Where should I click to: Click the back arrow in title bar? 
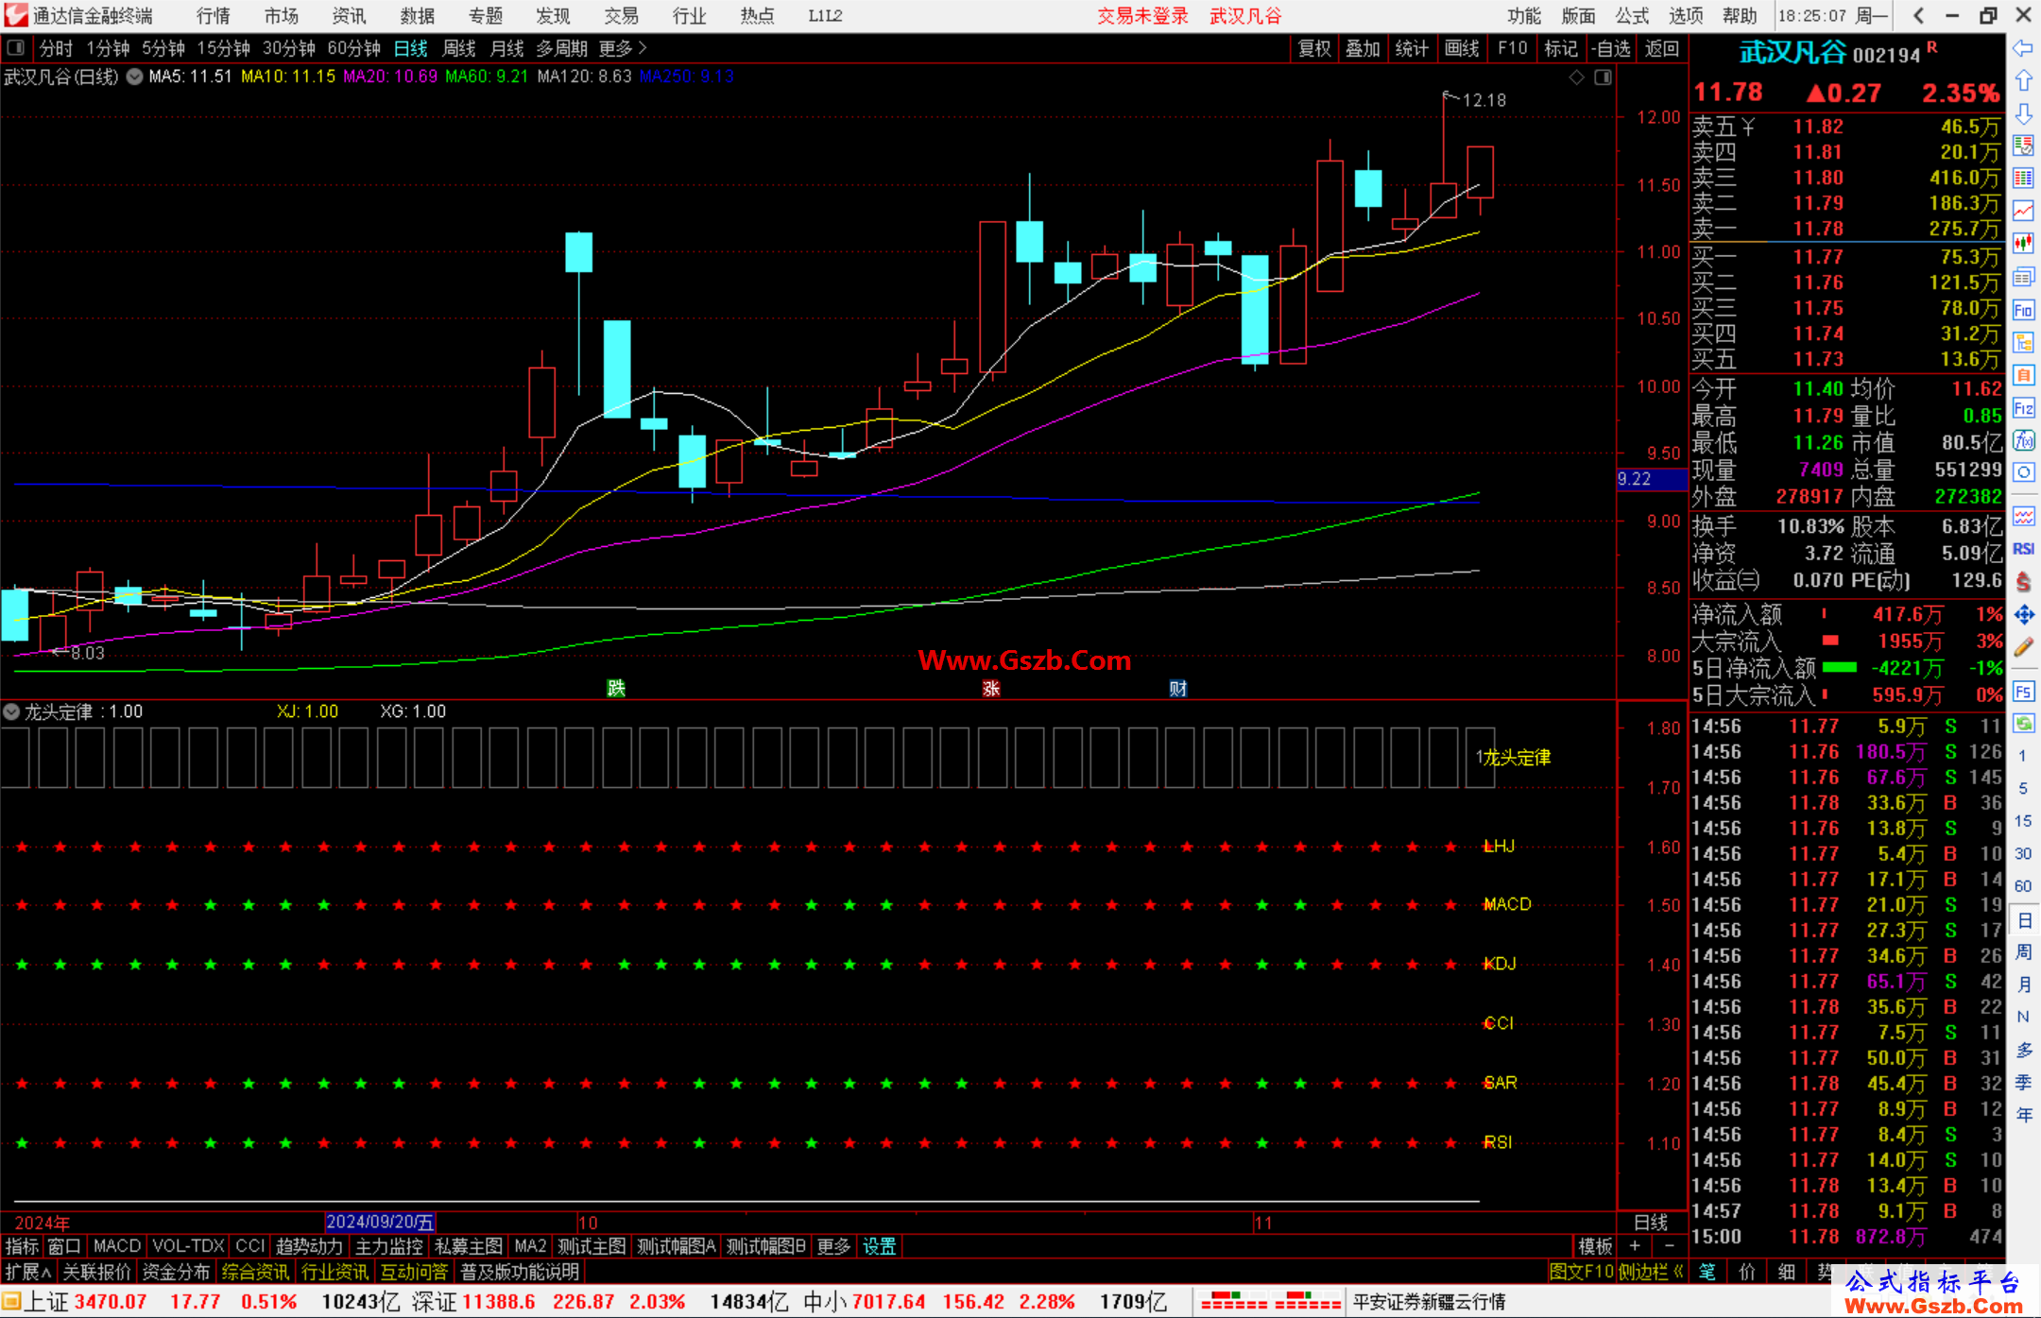click(x=1917, y=16)
